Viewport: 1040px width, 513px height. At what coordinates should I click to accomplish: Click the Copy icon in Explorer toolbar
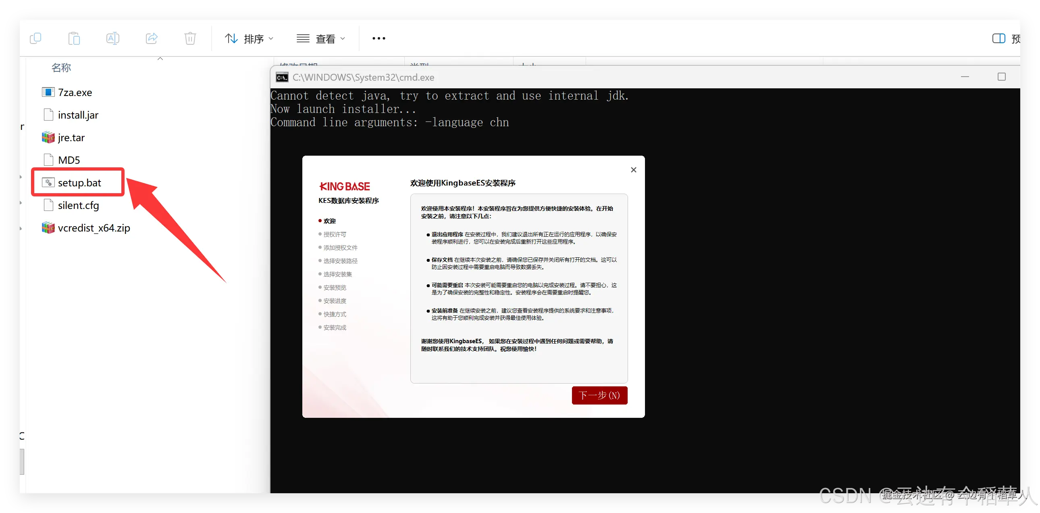[x=35, y=38]
